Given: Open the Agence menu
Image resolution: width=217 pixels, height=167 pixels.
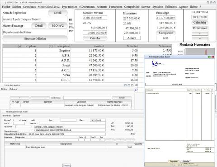Looking at the screenshot, I should pos(183,7).
